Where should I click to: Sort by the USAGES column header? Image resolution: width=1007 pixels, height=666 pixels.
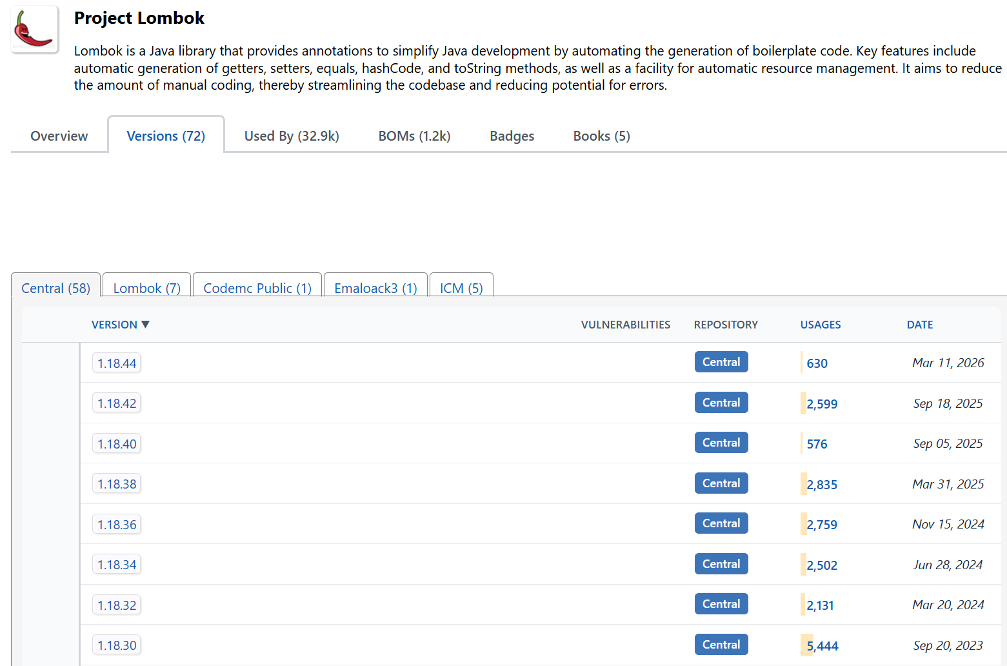tap(821, 325)
